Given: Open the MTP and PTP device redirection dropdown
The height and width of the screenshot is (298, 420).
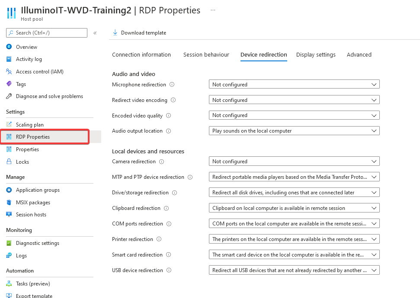Looking at the screenshot, I should point(294,177).
